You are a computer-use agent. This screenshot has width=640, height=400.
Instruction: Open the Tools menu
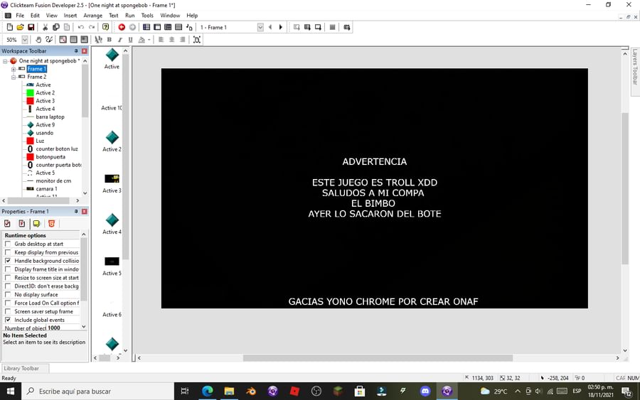(x=147, y=16)
